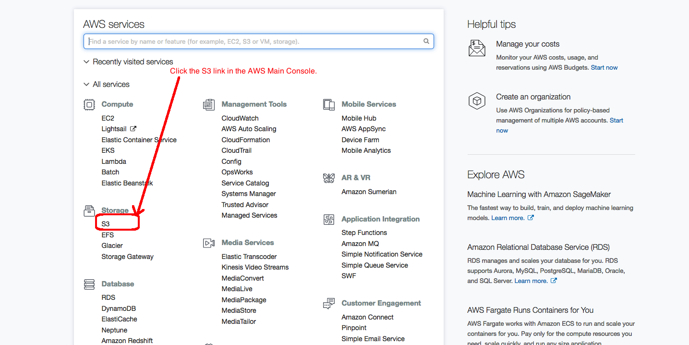The height and width of the screenshot is (345, 689).
Task: Click the AR & VR butterfly icon
Action: 329,178
